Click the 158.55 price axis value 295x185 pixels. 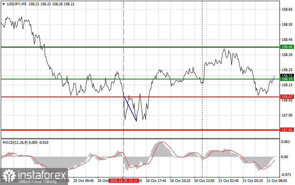pyautogui.click(x=287, y=25)
